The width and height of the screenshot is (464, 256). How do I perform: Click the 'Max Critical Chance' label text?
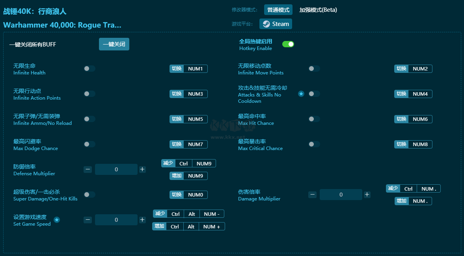coord(261,148)
